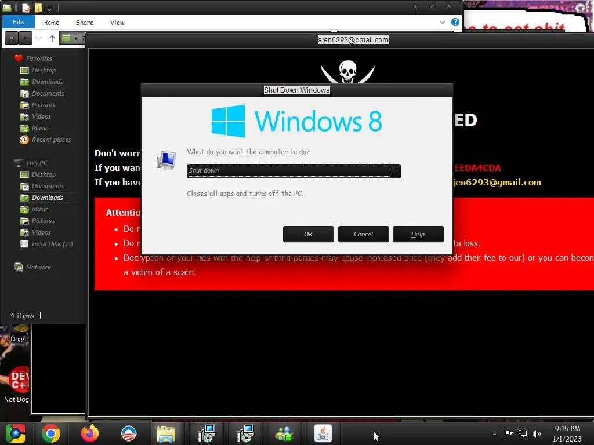Expand the ribbon with the chevron
Image resolution: width=594 pixels, height=445 pixels.
tap(442, 23)
